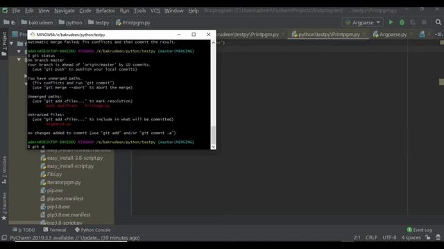Click the Run with Coverage icon
This screenshot has height=249, width=444.
413,22
